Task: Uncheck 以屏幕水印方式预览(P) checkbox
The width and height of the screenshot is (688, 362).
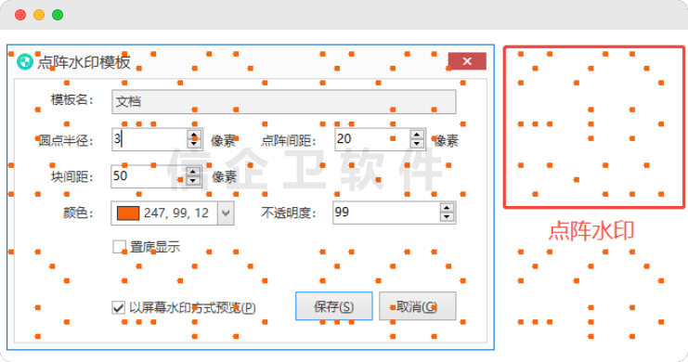Action: point(118,307)
